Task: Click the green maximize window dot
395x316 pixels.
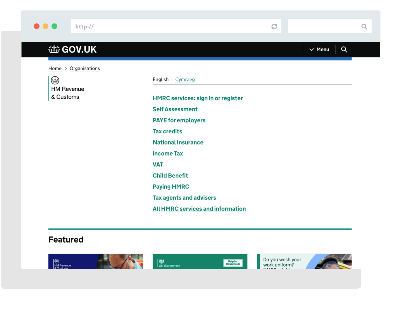Action: pyautogui.click(x=54, y=26)
